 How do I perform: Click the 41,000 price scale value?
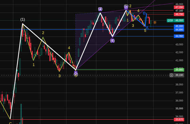(179, 60)
